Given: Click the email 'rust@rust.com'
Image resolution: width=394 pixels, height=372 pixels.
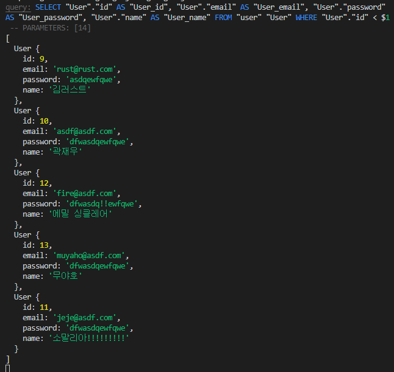Looking at the screenshot, I should [x=84, y=69].
